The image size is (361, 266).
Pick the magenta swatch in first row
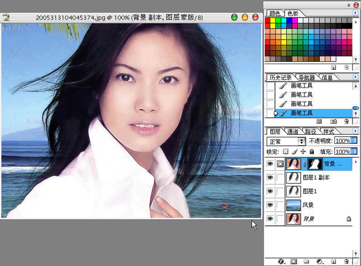(x=295, y=20)
